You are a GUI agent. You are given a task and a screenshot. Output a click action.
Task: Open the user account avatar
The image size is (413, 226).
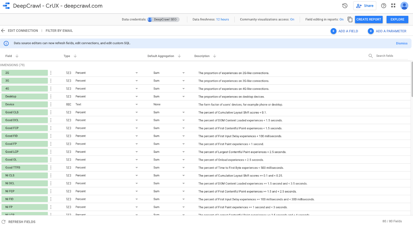point(404,6)
